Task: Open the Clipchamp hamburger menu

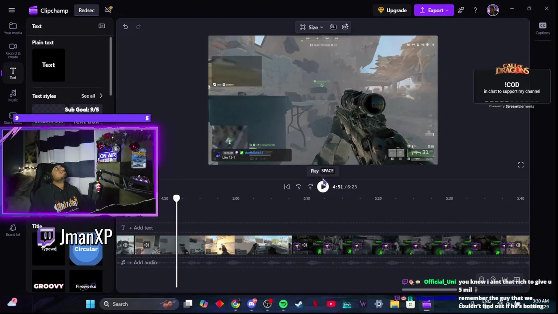Action: click(x=12, y=10)
